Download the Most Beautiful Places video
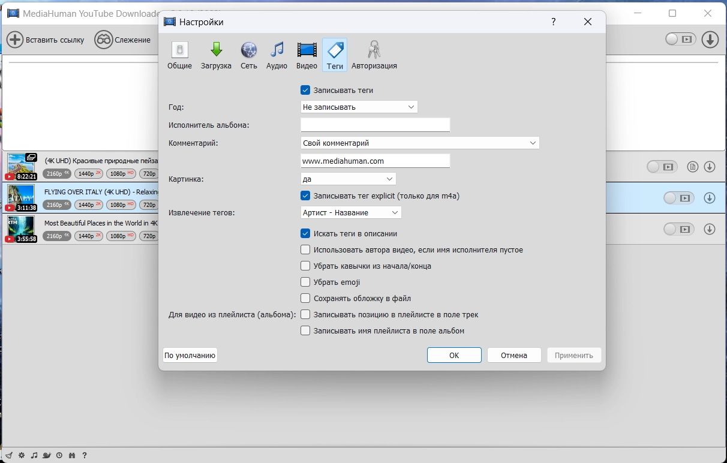 click(710, 229)
